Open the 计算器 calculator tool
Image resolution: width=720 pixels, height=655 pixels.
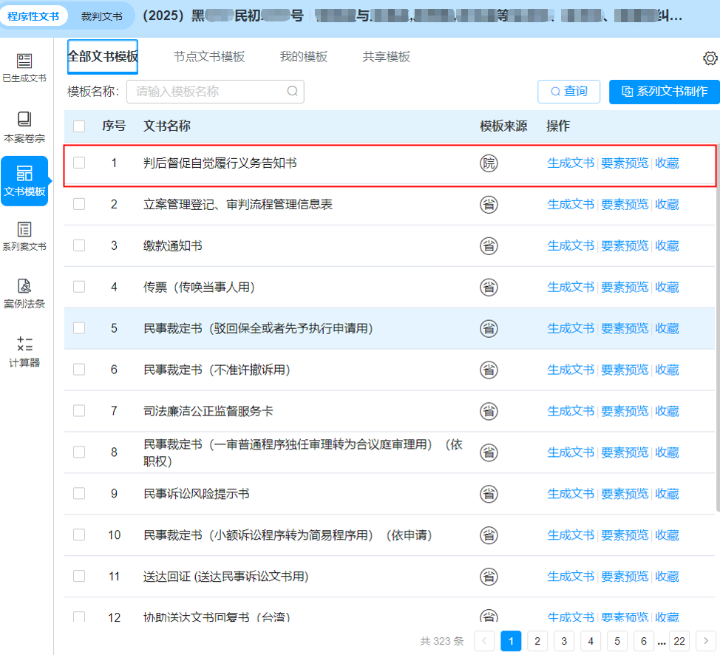(24, 352)
